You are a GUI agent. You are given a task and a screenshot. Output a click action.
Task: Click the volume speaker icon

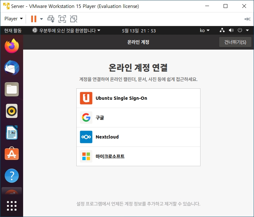point(231,30)
